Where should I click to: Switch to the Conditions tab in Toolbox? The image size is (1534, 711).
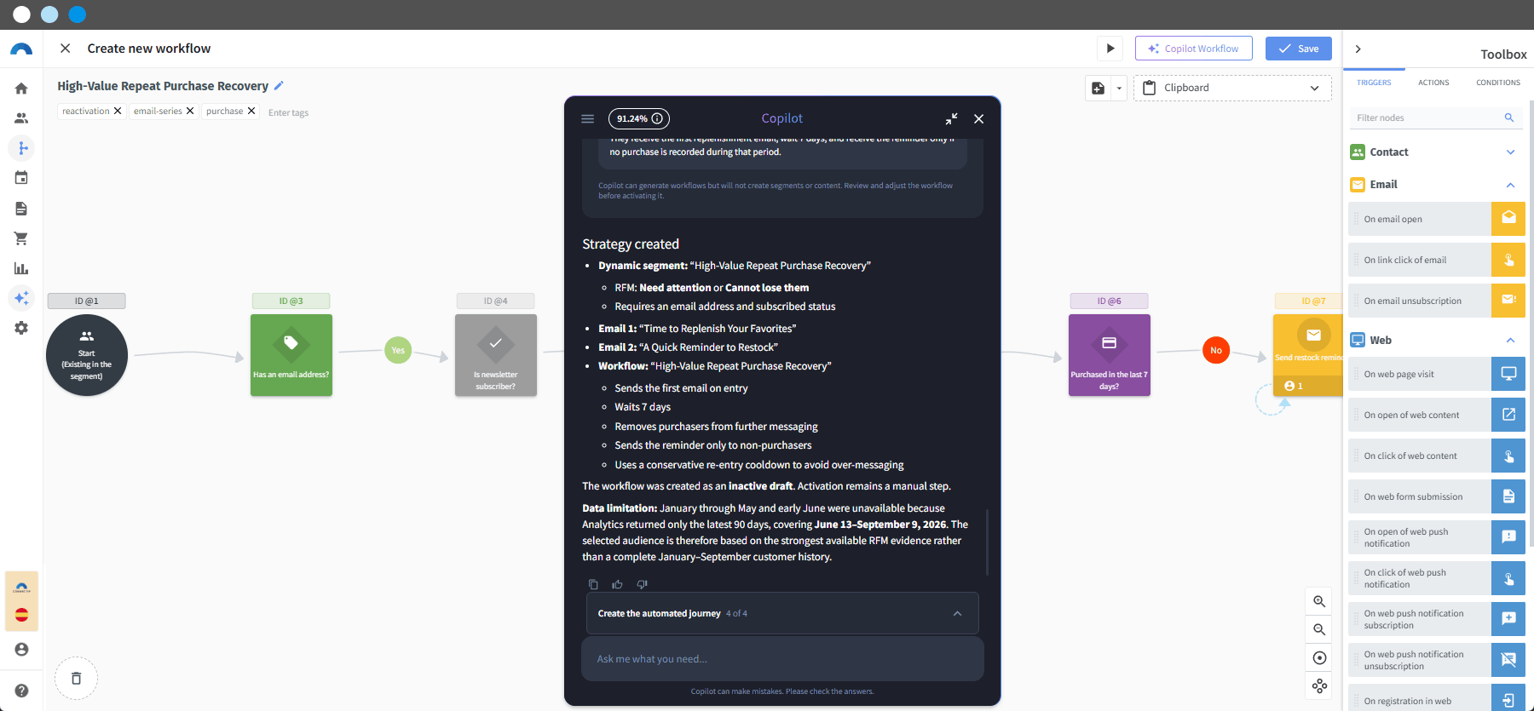(x=1498, y=83)
